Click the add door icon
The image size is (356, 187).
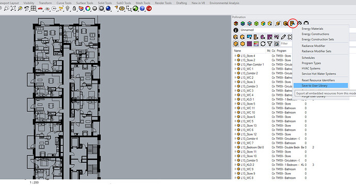pos(256,37)
